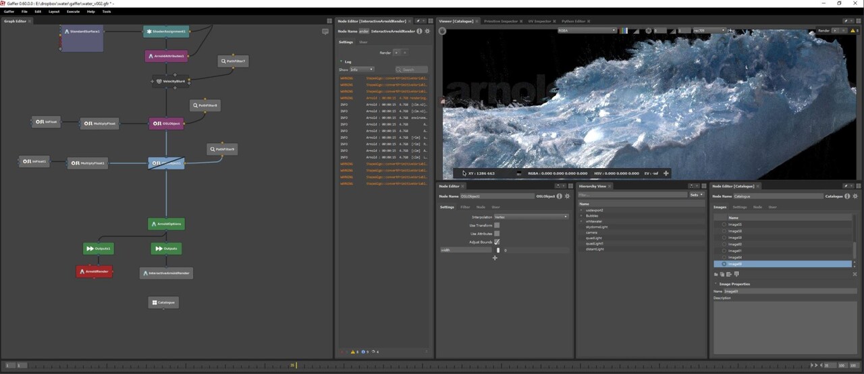Open the log Show level dropdown
This screenshot has width=864, height=374.
[361, 69]
